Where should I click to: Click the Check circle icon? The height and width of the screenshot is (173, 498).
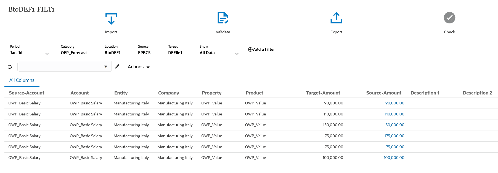coord(449,18)
